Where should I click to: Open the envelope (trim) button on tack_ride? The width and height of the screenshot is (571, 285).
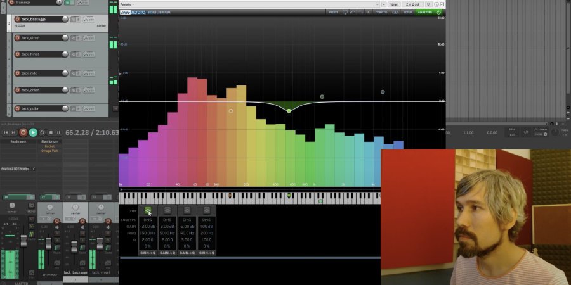(89, 73)
